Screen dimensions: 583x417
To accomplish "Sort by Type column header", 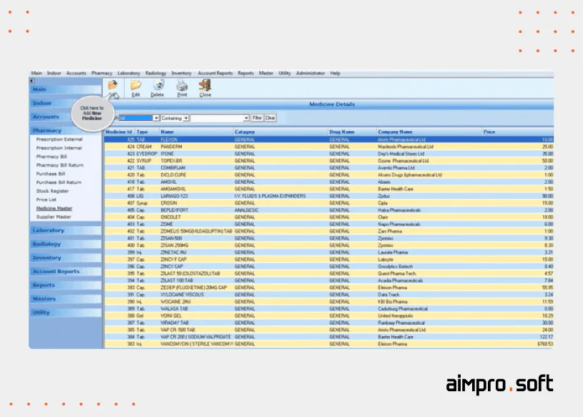I will (147, 132).
